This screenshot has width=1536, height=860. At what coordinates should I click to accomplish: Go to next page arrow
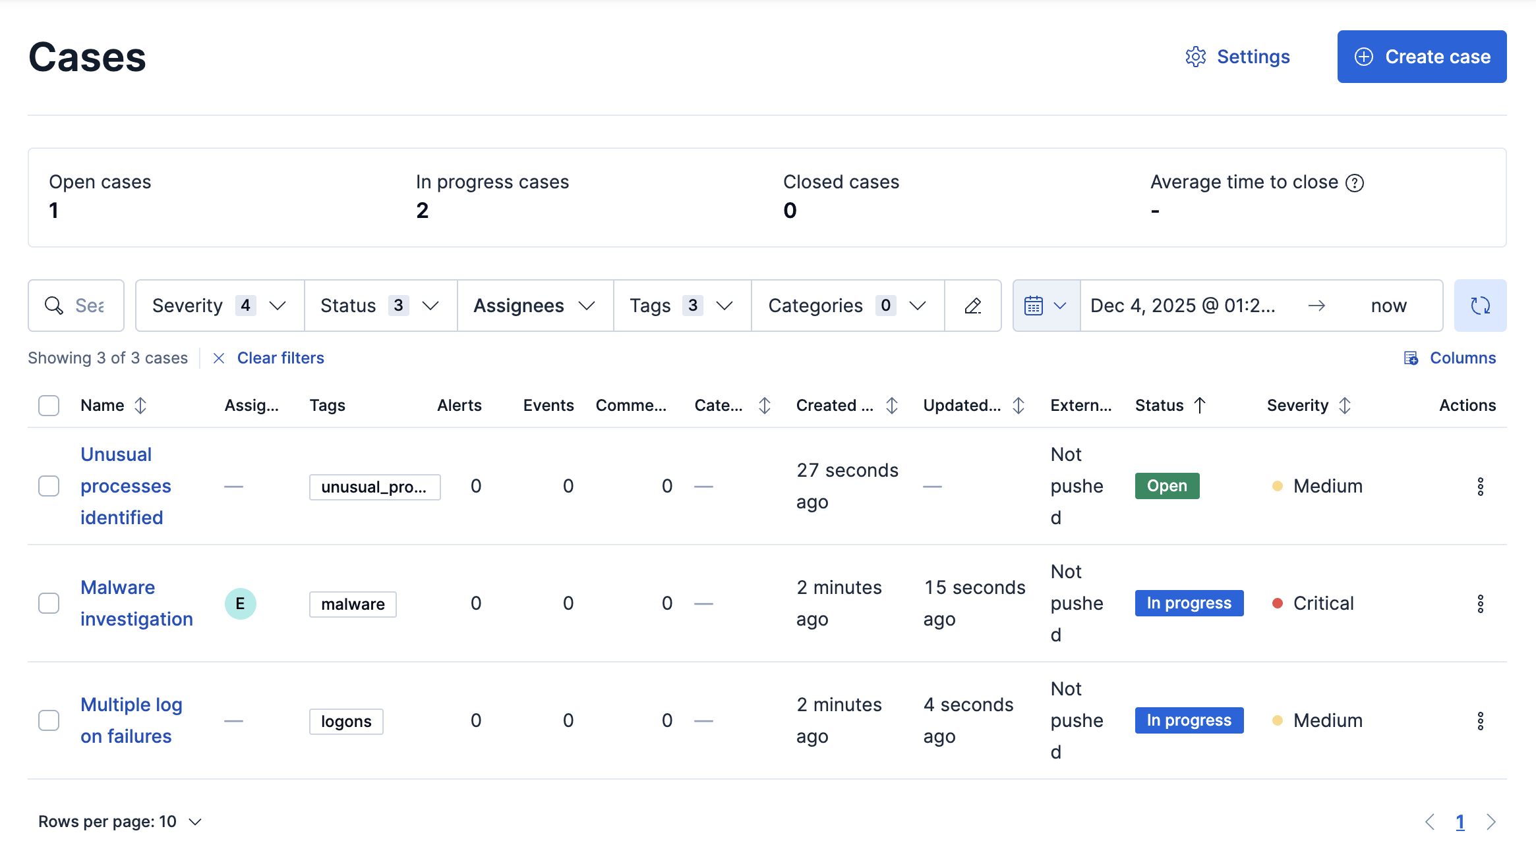(x=1491, y=822)
